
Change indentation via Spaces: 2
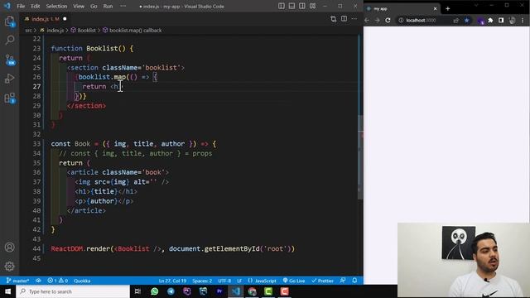tap(202, 281)
